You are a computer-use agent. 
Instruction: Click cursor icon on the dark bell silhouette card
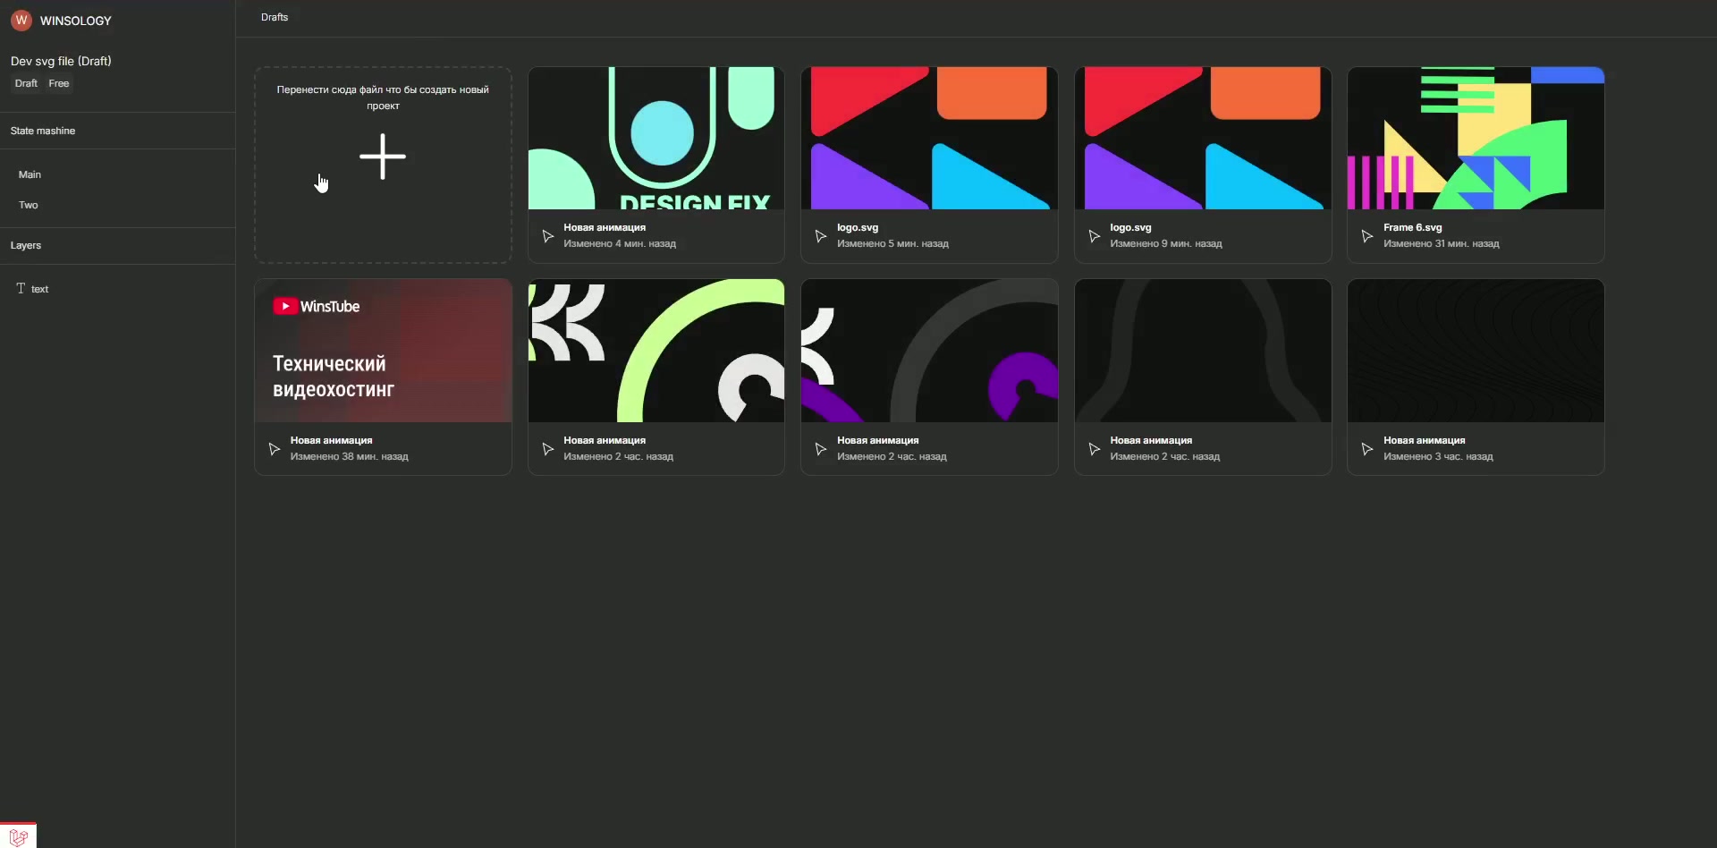[1094, 449]
